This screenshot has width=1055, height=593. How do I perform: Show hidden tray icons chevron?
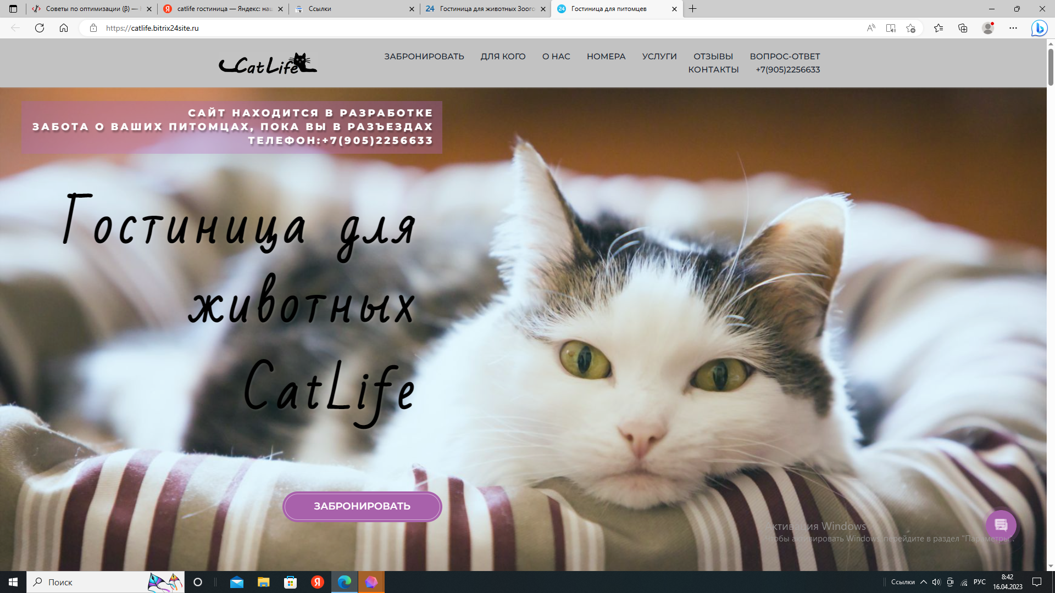pyautogui.click(x=924, y=582)
